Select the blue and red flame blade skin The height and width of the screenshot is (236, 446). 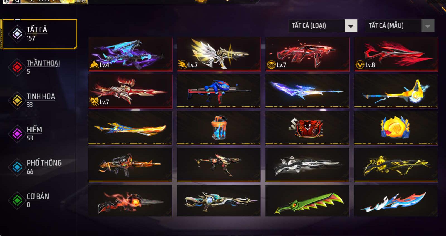point(396,201)
